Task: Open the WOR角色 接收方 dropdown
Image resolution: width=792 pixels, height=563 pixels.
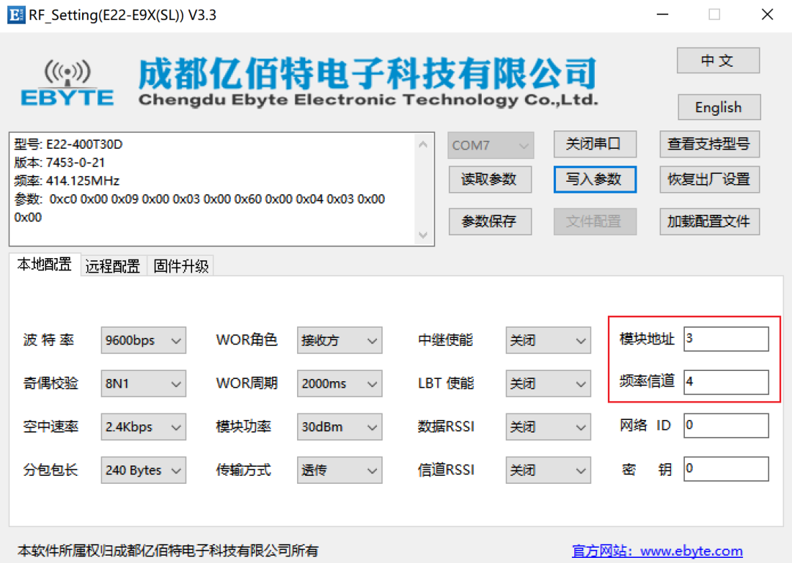Action: [x=340, y=340]
